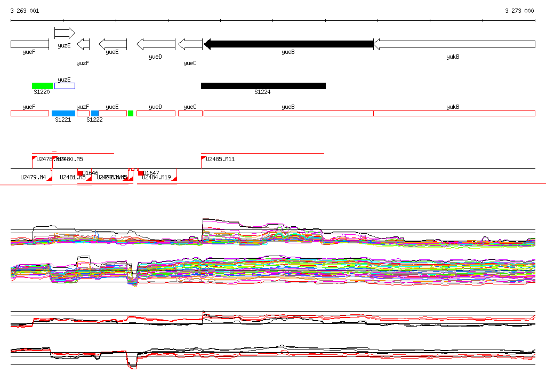
Task: Click the S1224 label text
Action: click(x=262, y=92)
